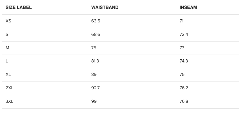Image resolution: width=242 pixels, height=119 pixels.
Task: Click waistband value 92.7
Action: pos(95,88)
